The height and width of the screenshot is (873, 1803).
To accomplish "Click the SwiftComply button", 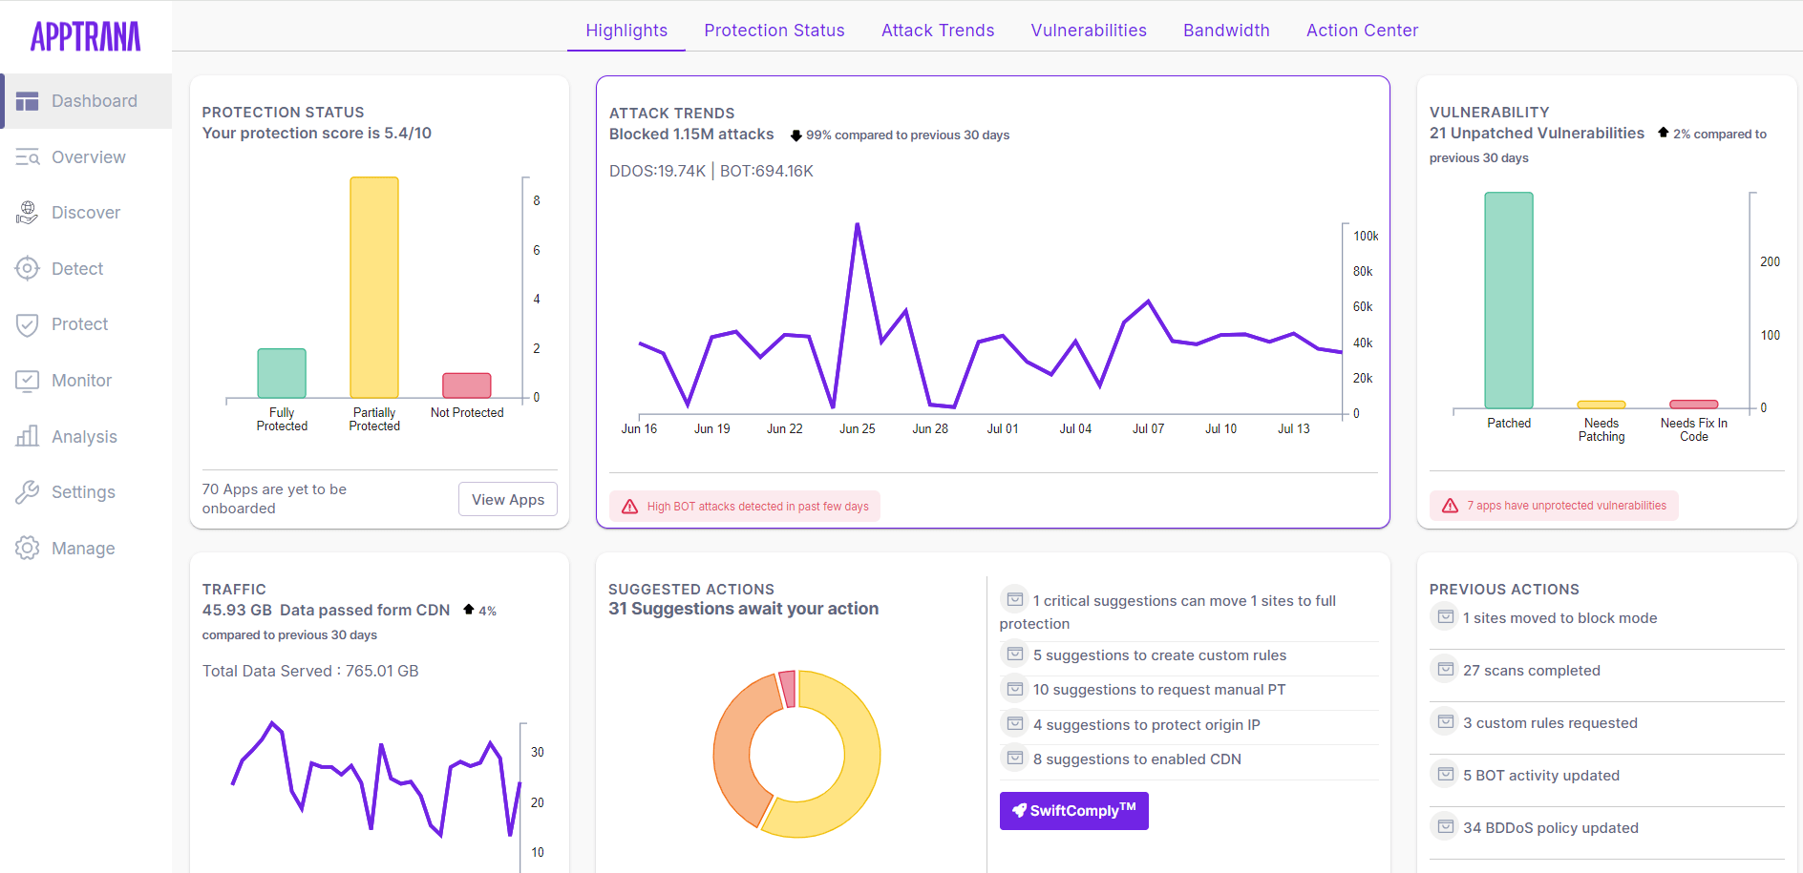I will coord(1073,810).
